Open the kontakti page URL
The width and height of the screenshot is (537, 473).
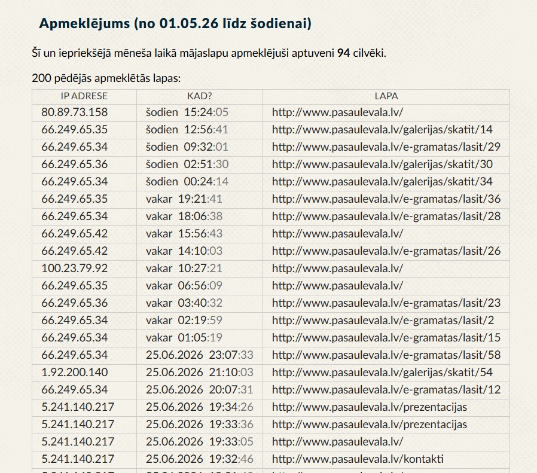(358, 459)
